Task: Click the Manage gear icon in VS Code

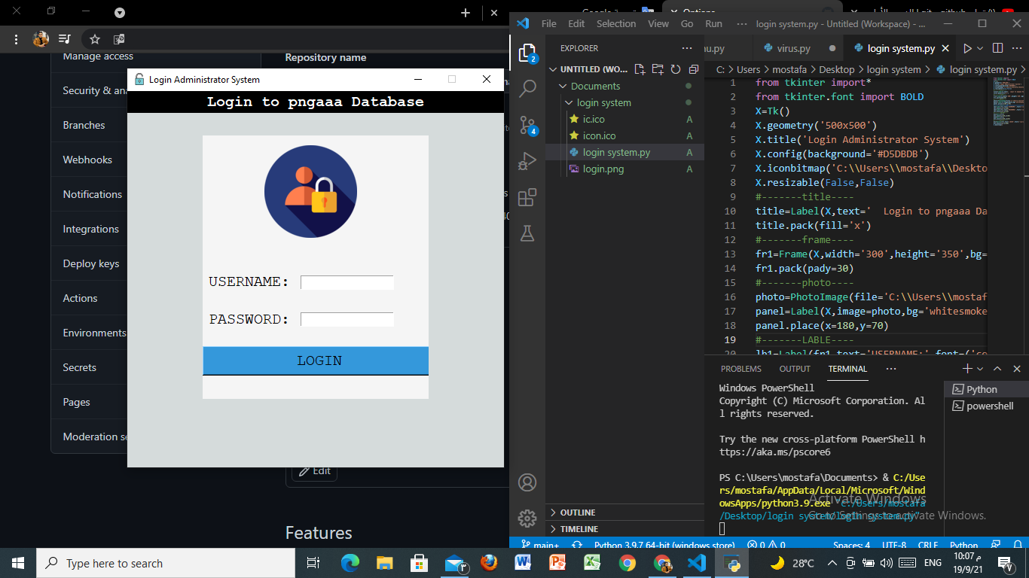Action: [527, 519]
